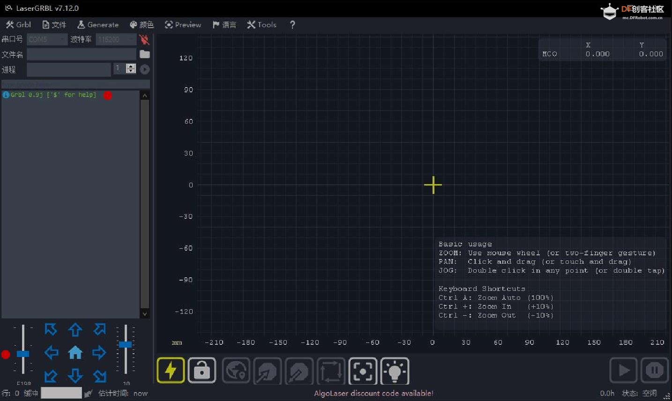Open the Tools menu
The height and width of the screenshot is (401, 672).
[x=261, y=25]
